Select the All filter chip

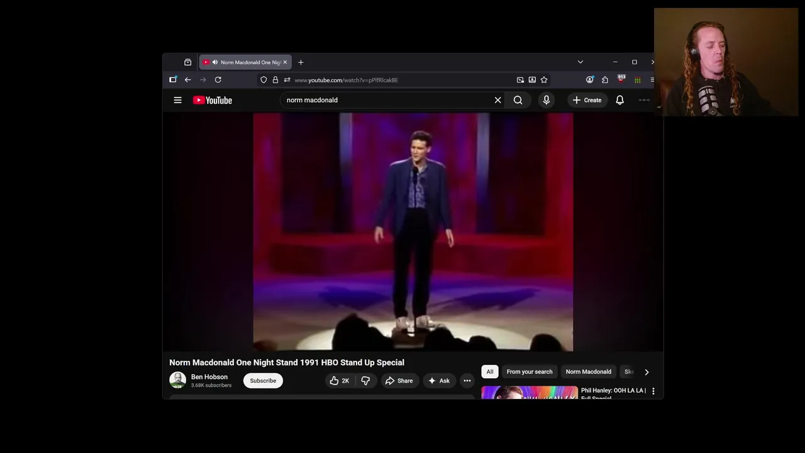490,372
